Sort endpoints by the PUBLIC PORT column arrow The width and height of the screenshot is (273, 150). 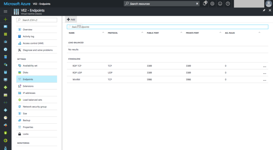coord(181,33)
